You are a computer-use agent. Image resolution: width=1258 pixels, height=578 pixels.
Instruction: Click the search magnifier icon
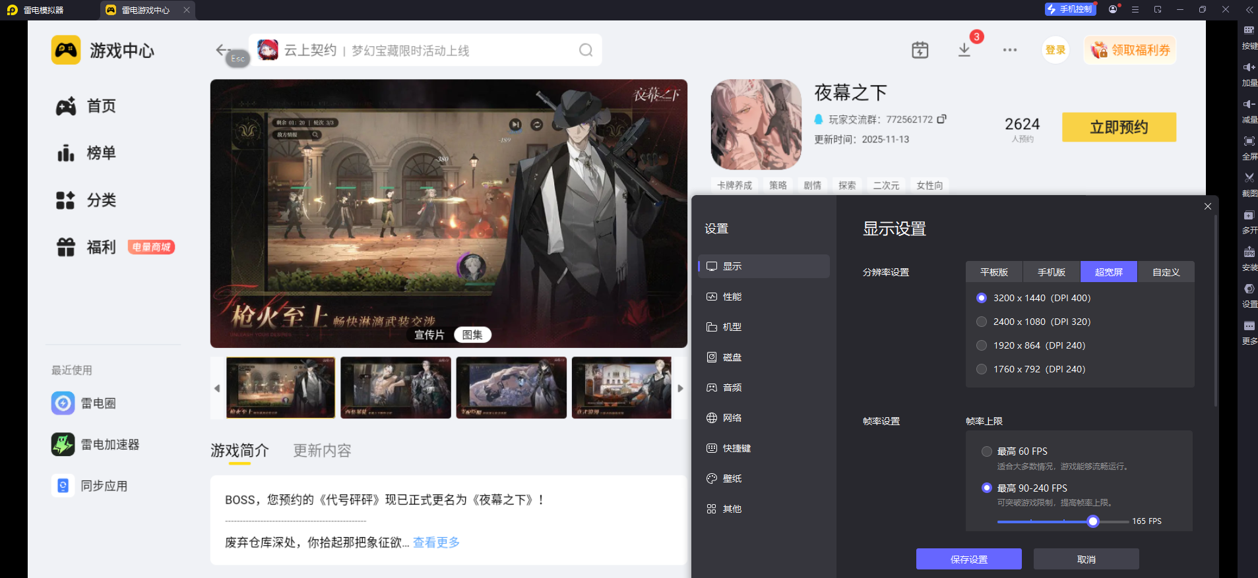(x=586, y=50)
